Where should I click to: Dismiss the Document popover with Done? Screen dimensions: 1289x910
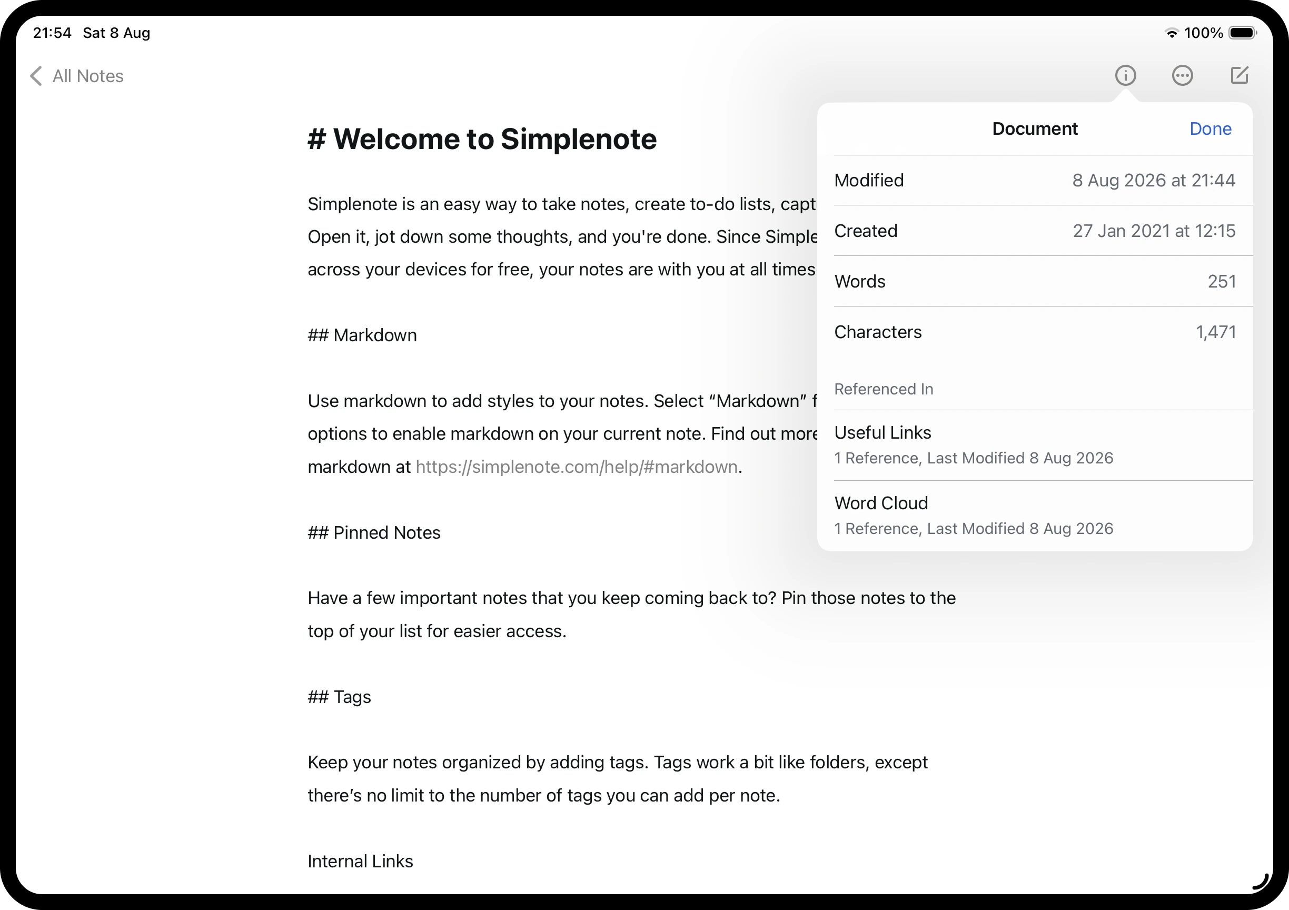pyautogui.click(x=1210, y=128)
